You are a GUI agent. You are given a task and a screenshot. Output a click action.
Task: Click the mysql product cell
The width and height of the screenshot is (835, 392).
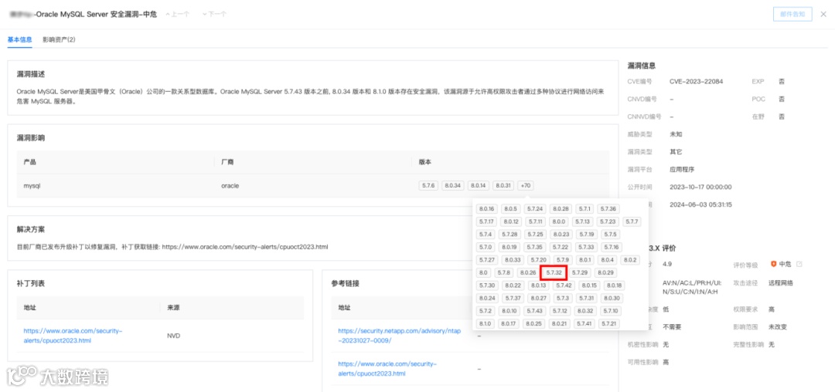[x=32, y=186]
